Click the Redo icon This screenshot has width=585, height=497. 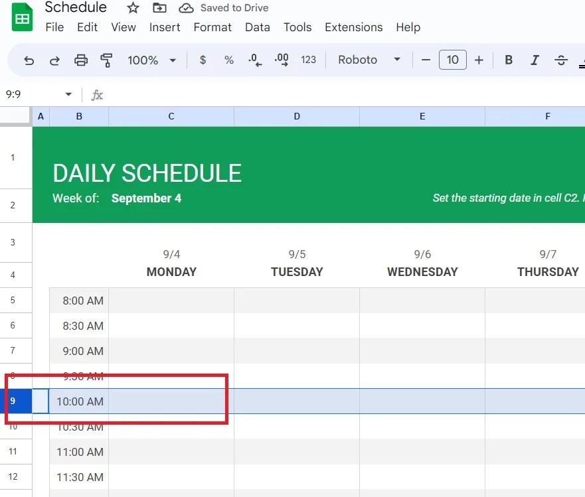pyautogui.click(x=54, y=60)
